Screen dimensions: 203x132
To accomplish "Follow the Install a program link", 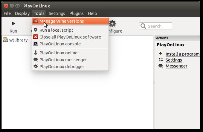I will pos(182,54).
